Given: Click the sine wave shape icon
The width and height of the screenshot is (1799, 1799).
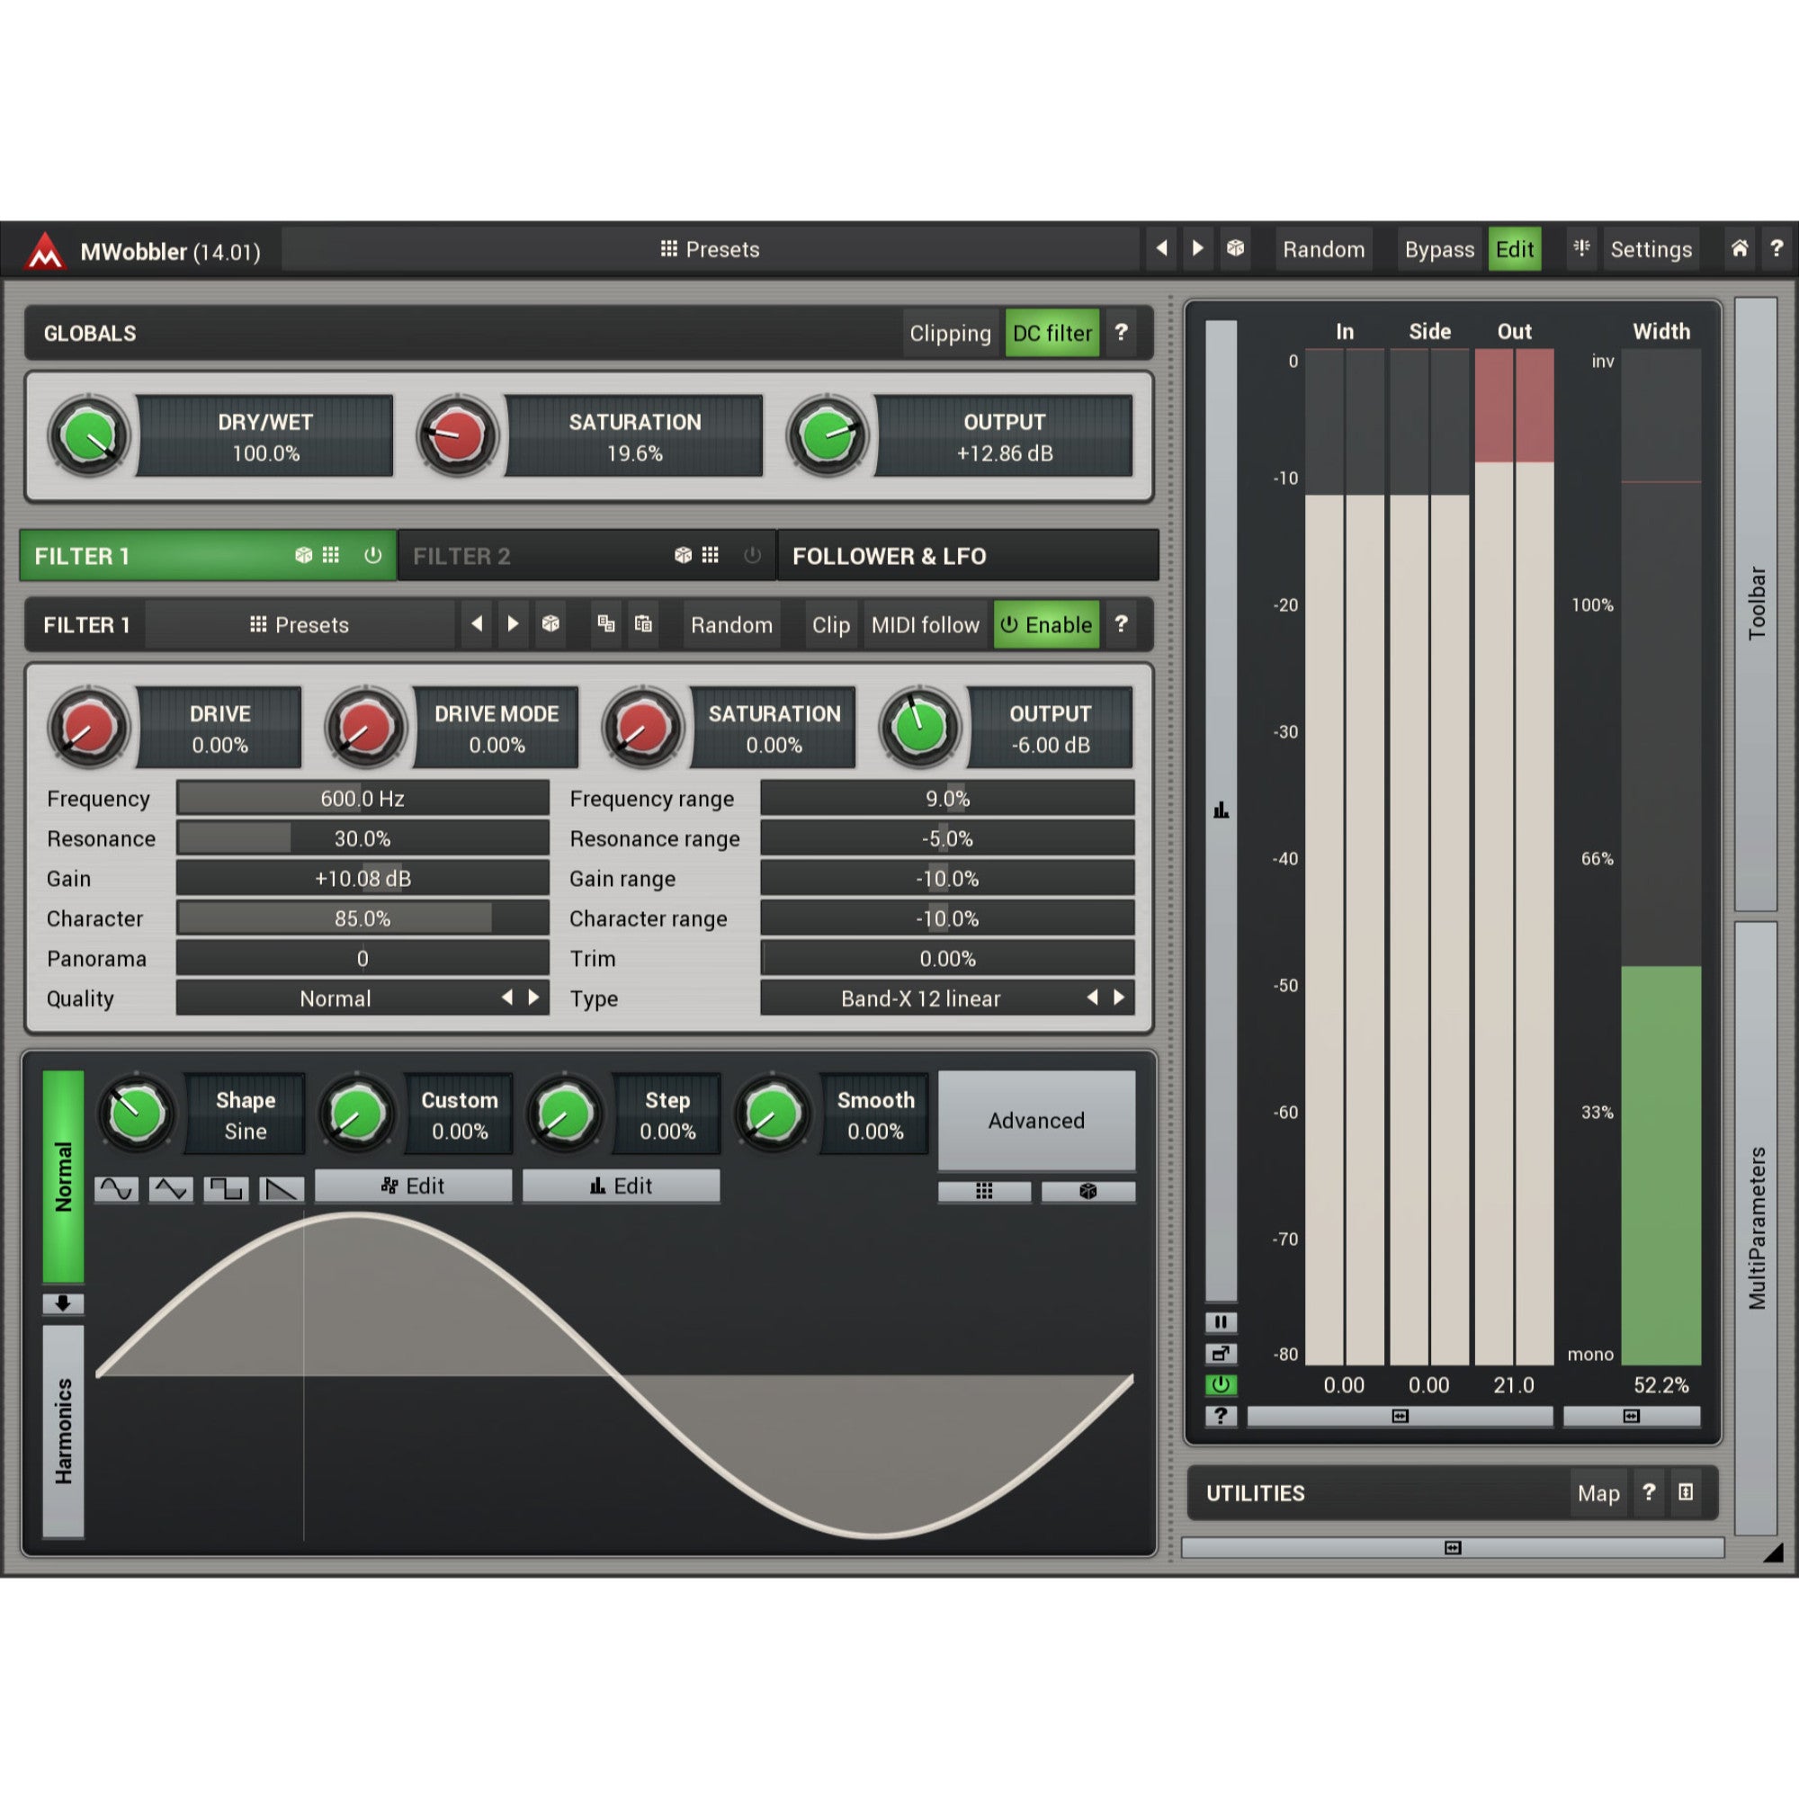Looking at the screenshot, I should click(x=116, y=1189).
